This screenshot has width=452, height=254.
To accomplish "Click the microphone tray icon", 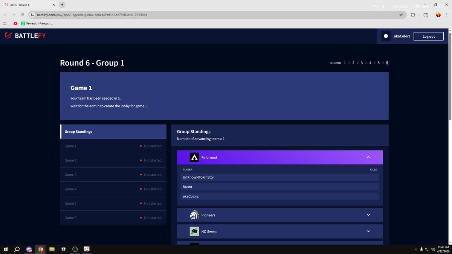I will [x=421, y=249].
